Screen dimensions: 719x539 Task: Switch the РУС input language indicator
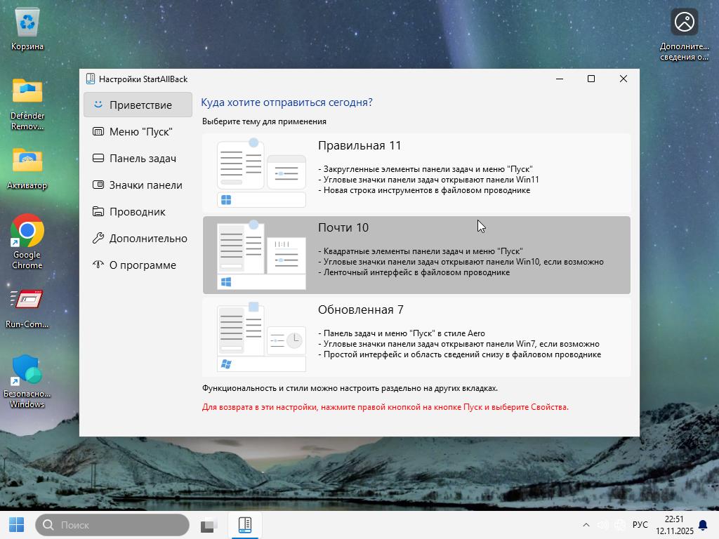(640, 525)
